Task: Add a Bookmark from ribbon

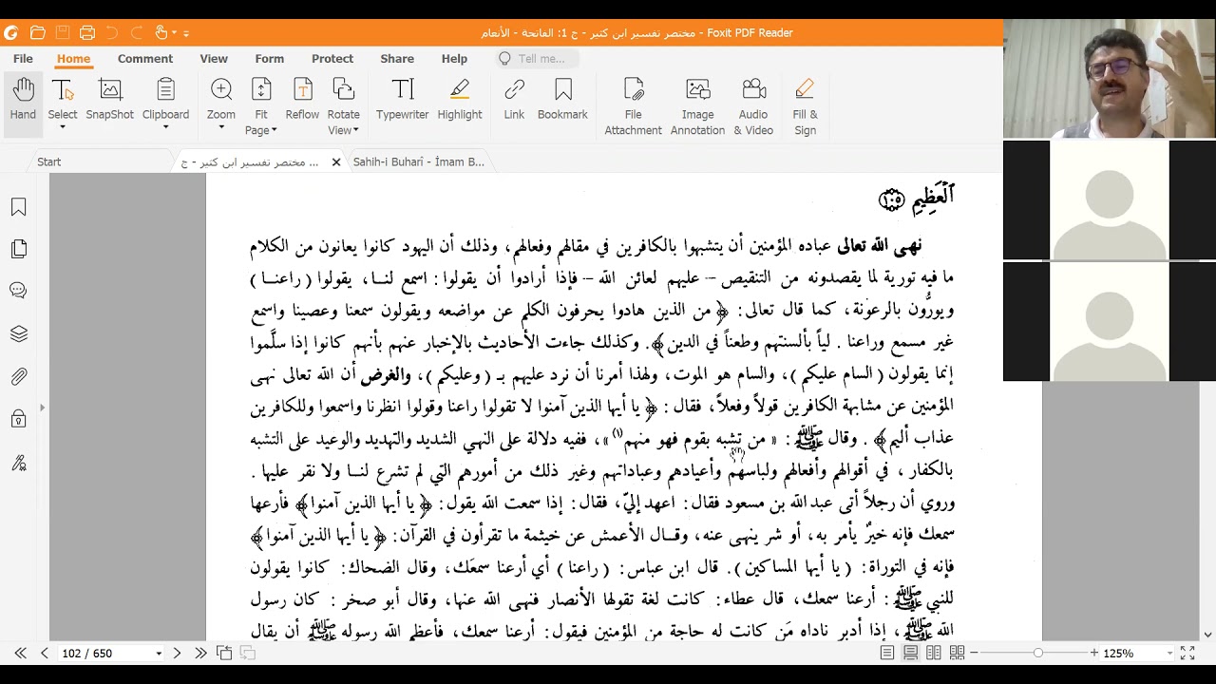Action: coord(562,100)
